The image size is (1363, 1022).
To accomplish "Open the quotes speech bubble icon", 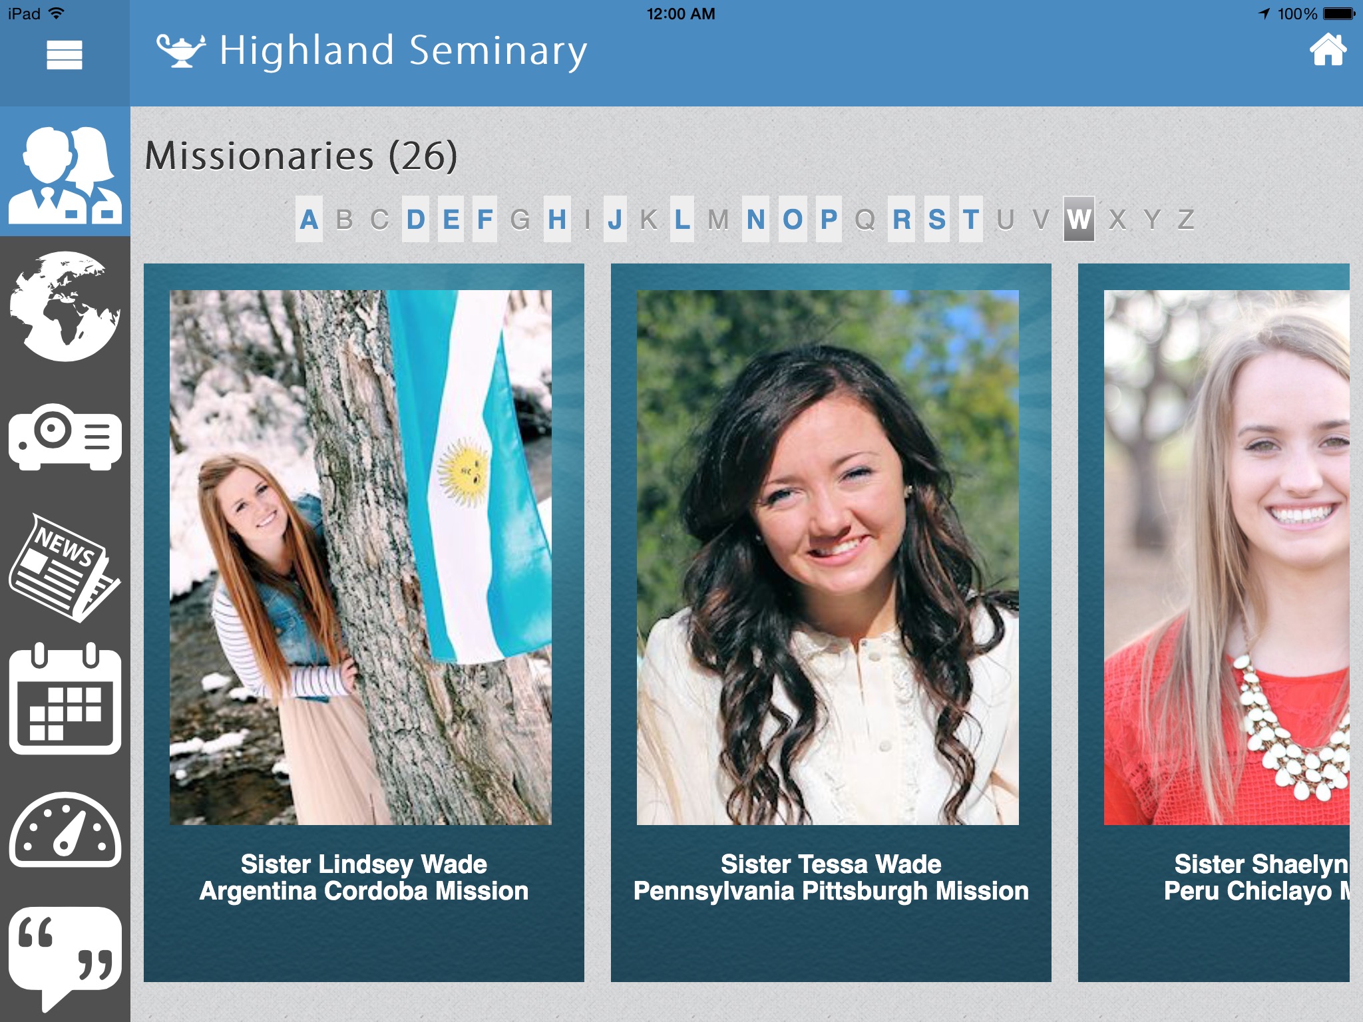I will point(65,958).
